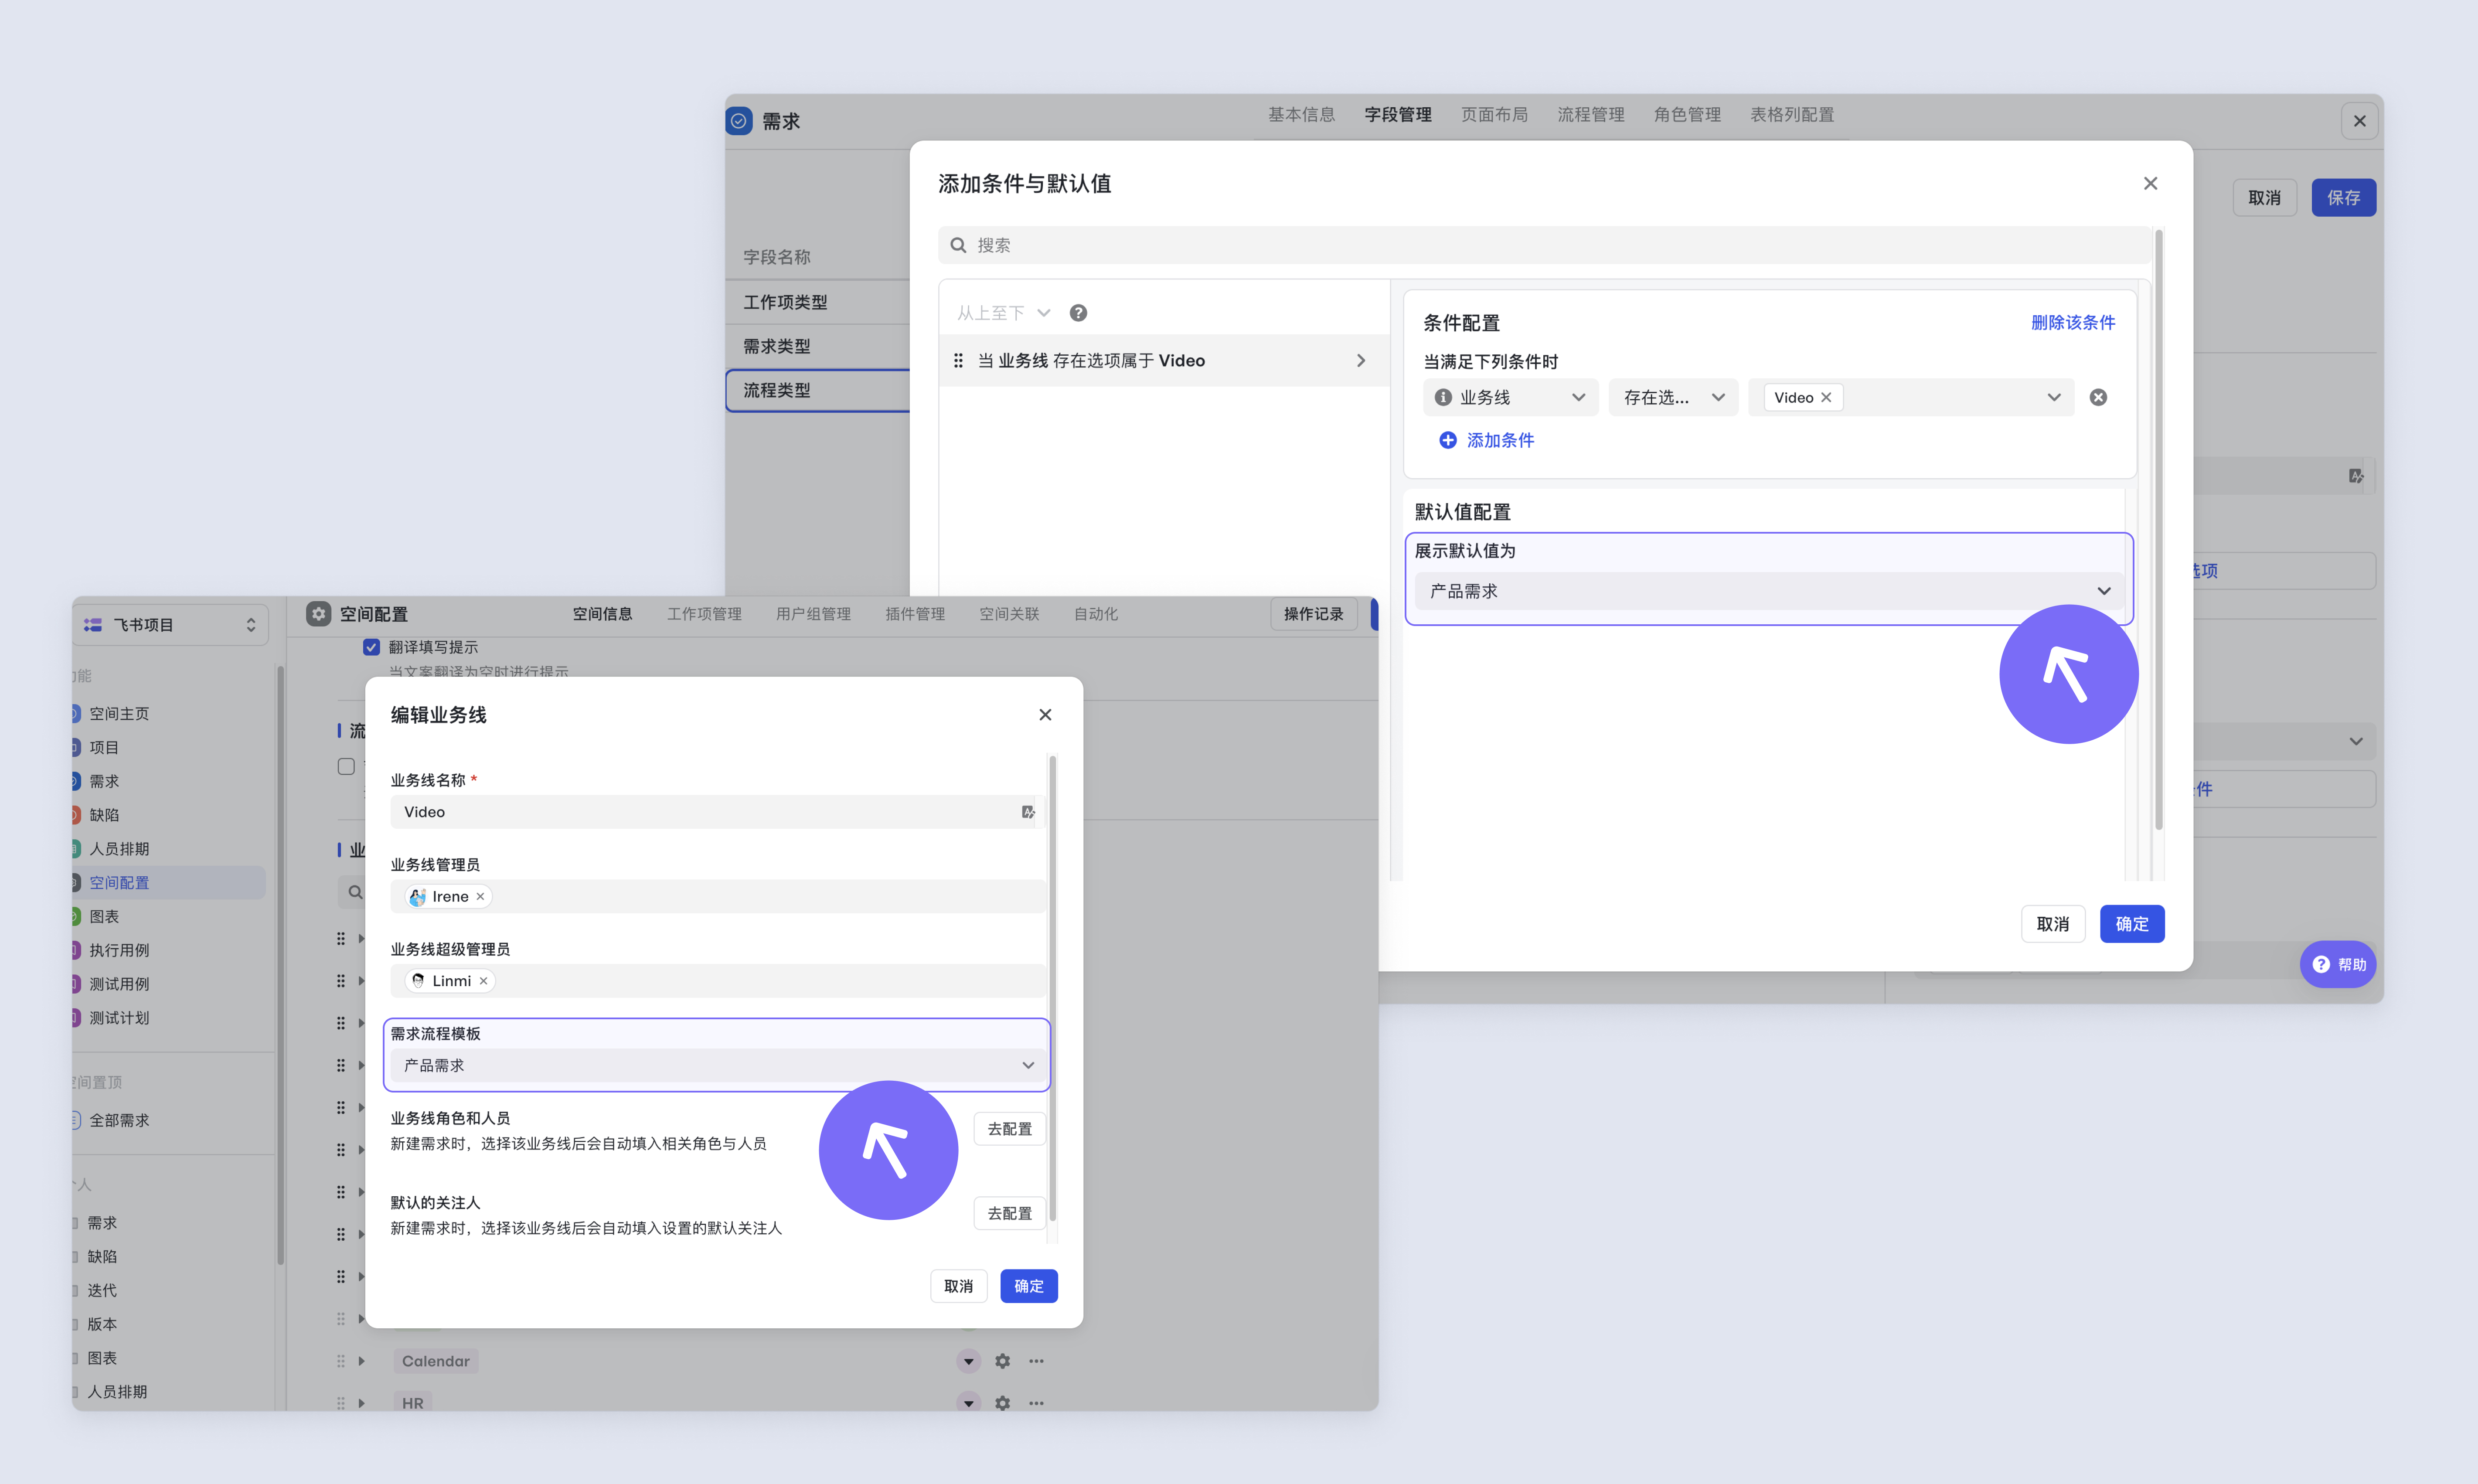Click 确定 in the 添加条件与默认值 dialog
The width and height of the screenshot is (2478, 1484).
point(2132,924)
